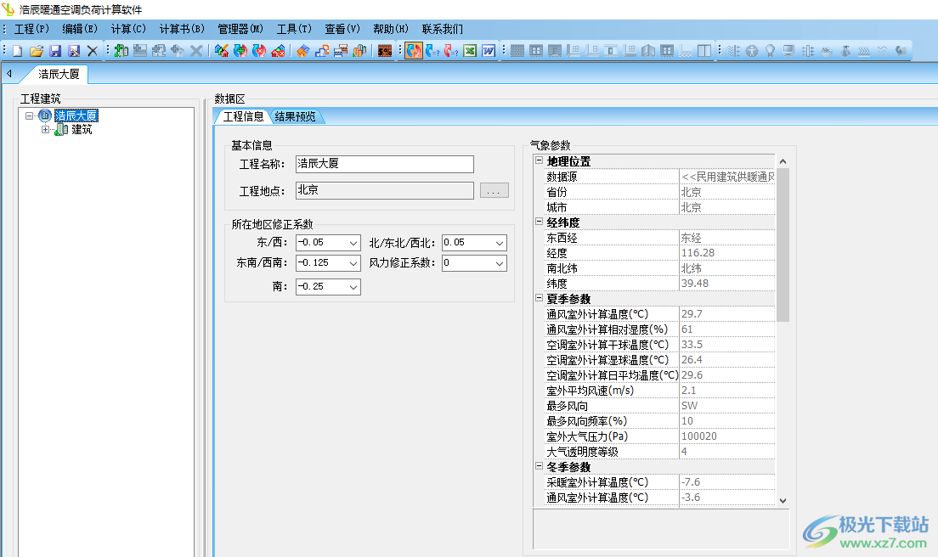Image resolution: width=938 pixels, height=557 pixels.
Task: Click the highlighted calculate arrows icon
Action: click(414, 51)
